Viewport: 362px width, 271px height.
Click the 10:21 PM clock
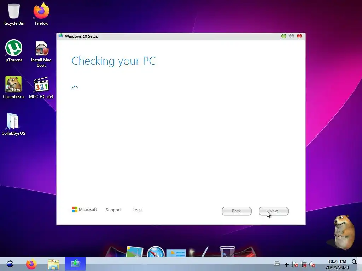(337, 261)
